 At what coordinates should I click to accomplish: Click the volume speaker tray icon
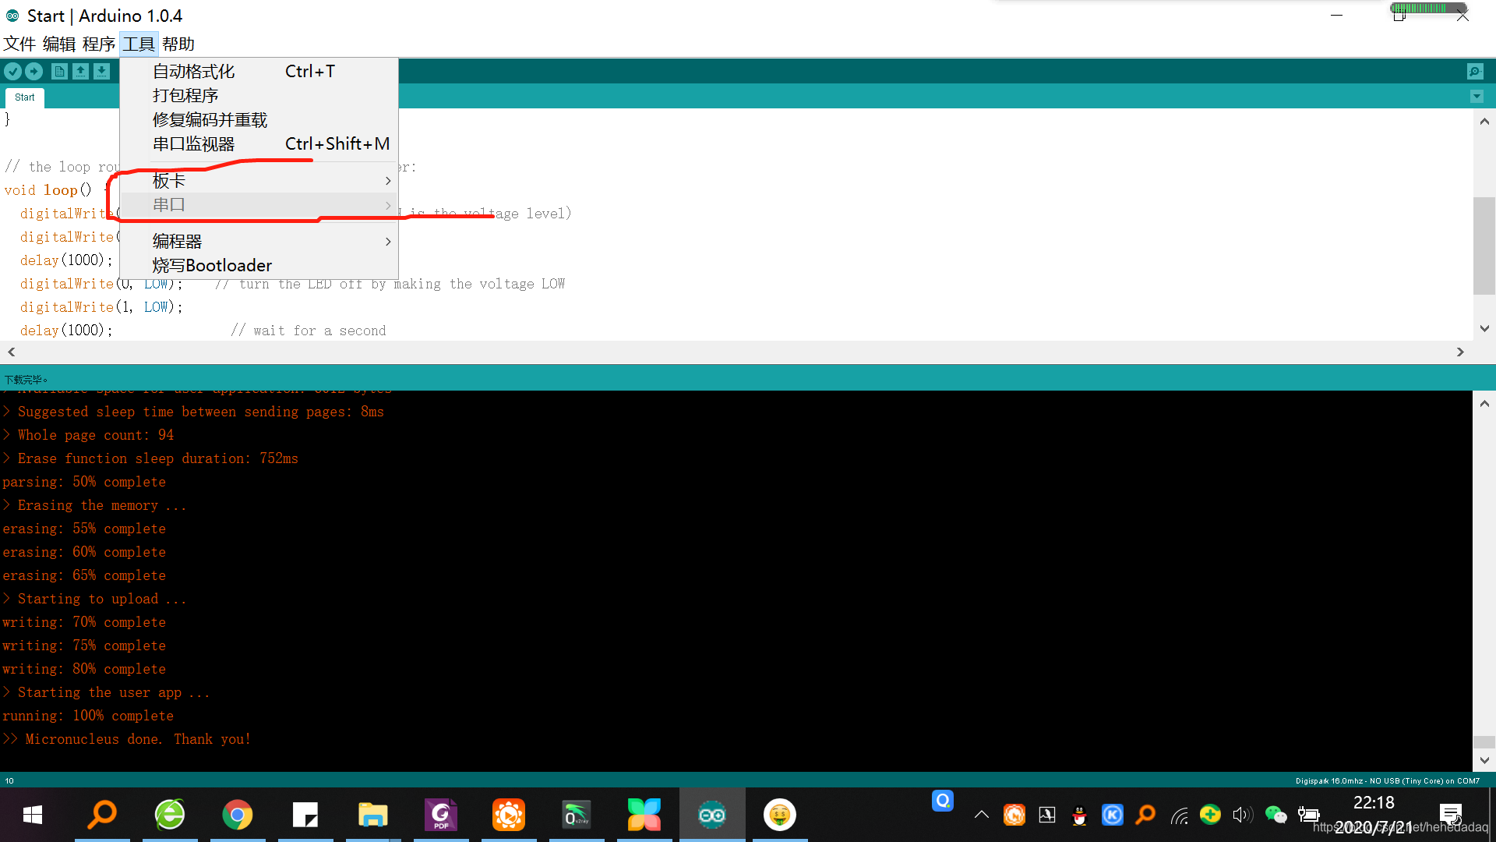coord(1243,815)
